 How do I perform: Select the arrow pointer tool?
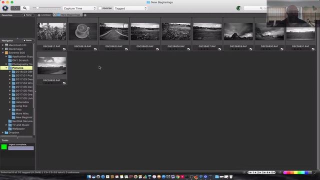click(15, 8)
